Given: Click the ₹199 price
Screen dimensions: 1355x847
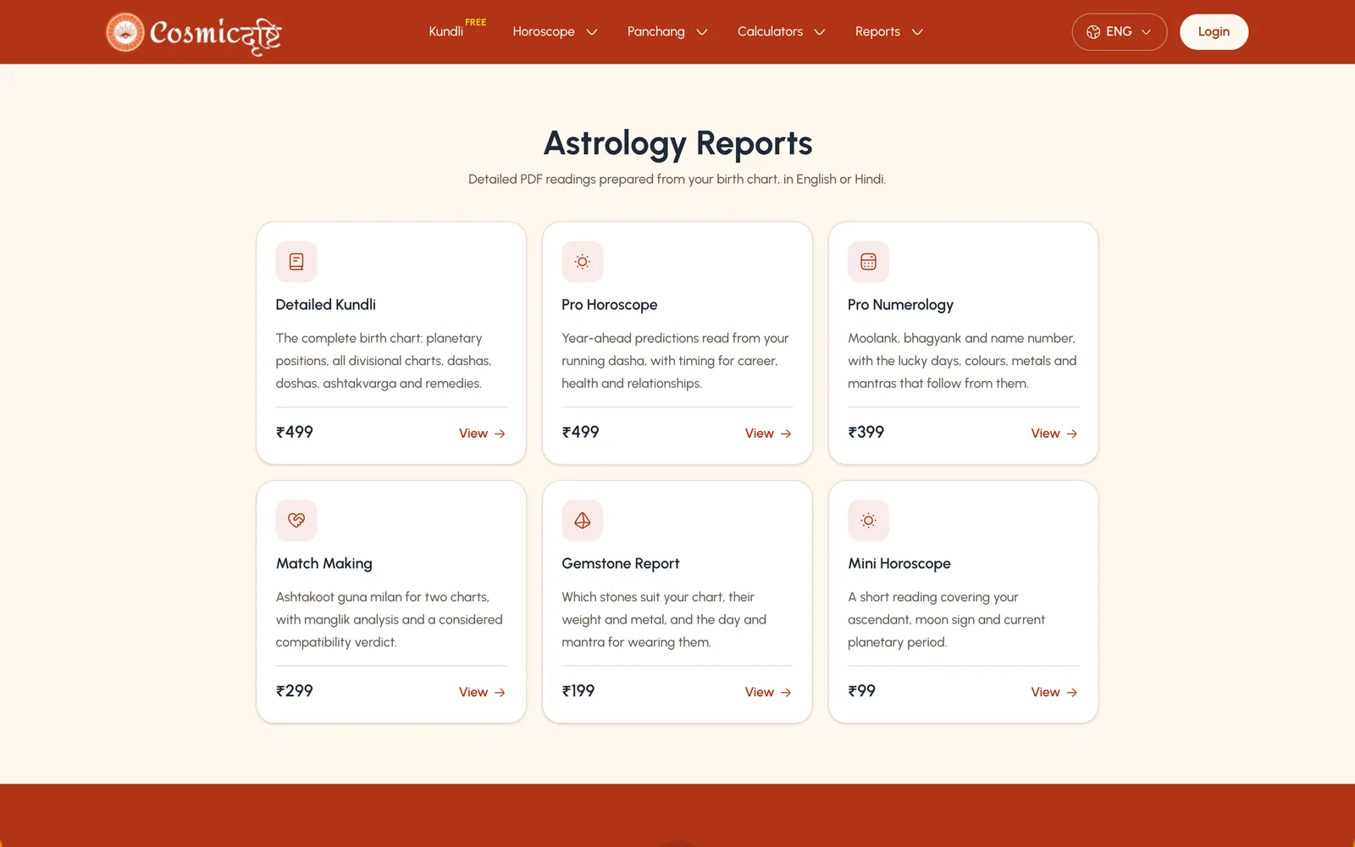Looking at the screenshot, I should [x=578, y=691].
